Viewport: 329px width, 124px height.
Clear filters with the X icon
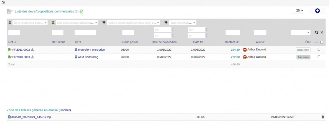322,32
